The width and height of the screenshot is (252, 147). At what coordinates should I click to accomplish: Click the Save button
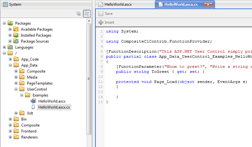point(106,14)
